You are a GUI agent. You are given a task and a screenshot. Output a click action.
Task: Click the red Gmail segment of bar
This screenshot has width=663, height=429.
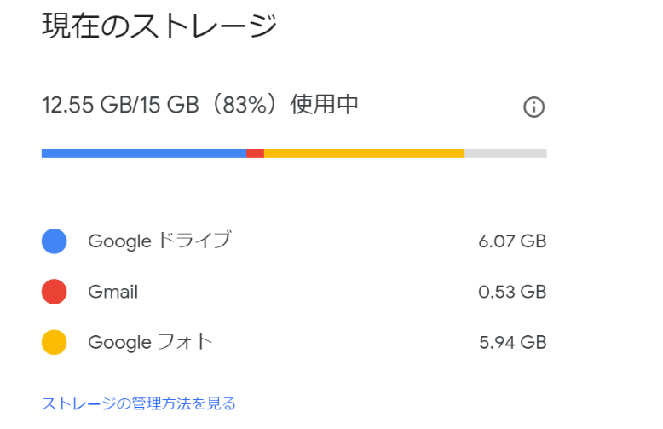coord(256,154)
